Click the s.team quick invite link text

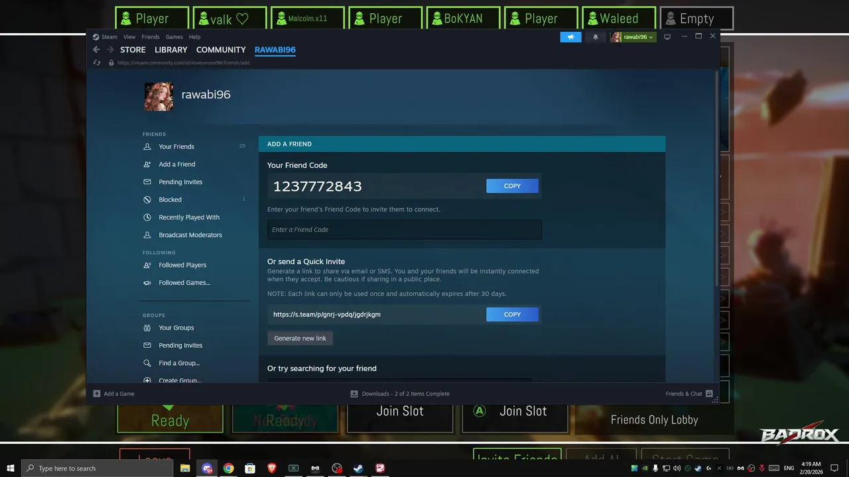coord(327,315)
